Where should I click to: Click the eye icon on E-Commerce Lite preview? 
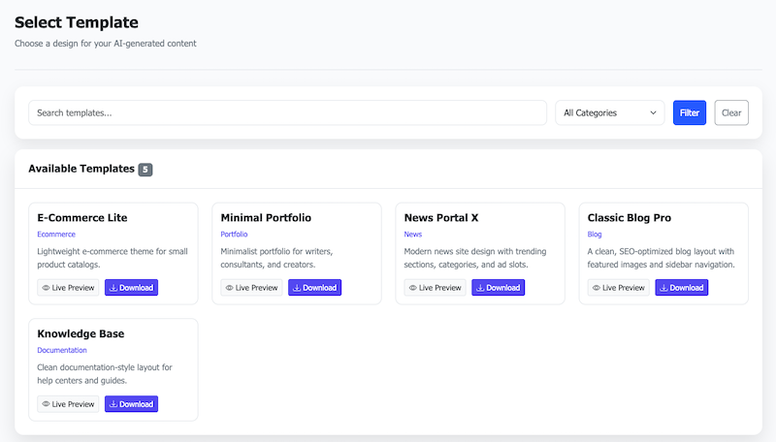click(x=46, y=288)
